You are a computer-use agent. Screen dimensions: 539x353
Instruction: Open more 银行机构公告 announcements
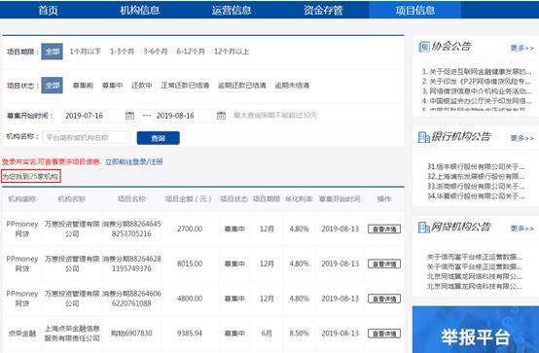(x=522, y=138)
